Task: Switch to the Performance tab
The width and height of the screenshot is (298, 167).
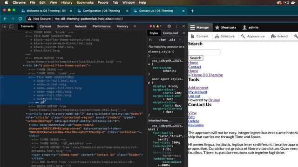Action: point(102,26)
